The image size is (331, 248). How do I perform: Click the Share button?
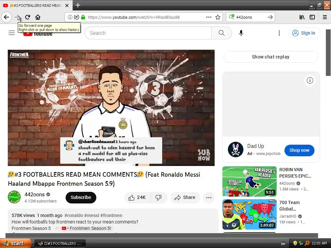click(185, 197)
